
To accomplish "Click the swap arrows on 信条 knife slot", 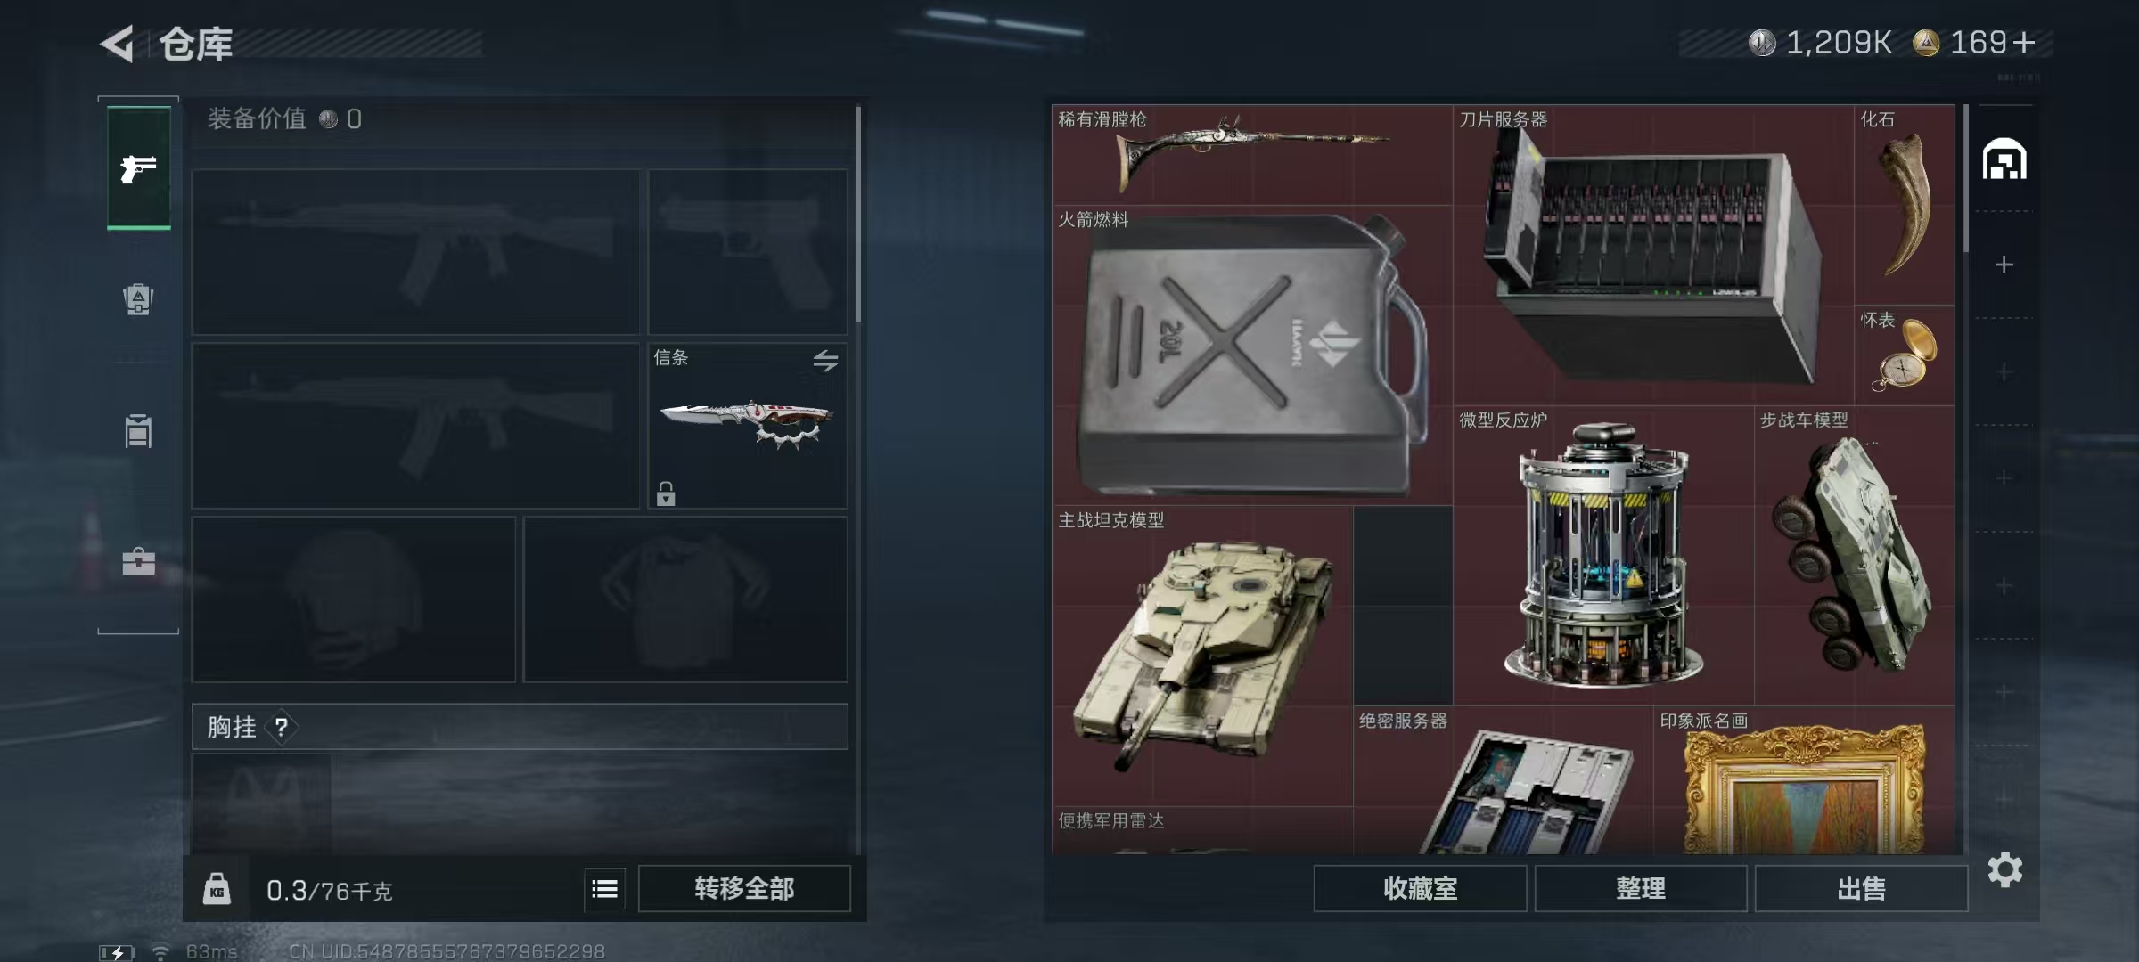I will tap(825, 361).
